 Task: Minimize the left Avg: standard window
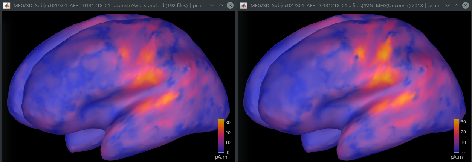tap(212, 5)
